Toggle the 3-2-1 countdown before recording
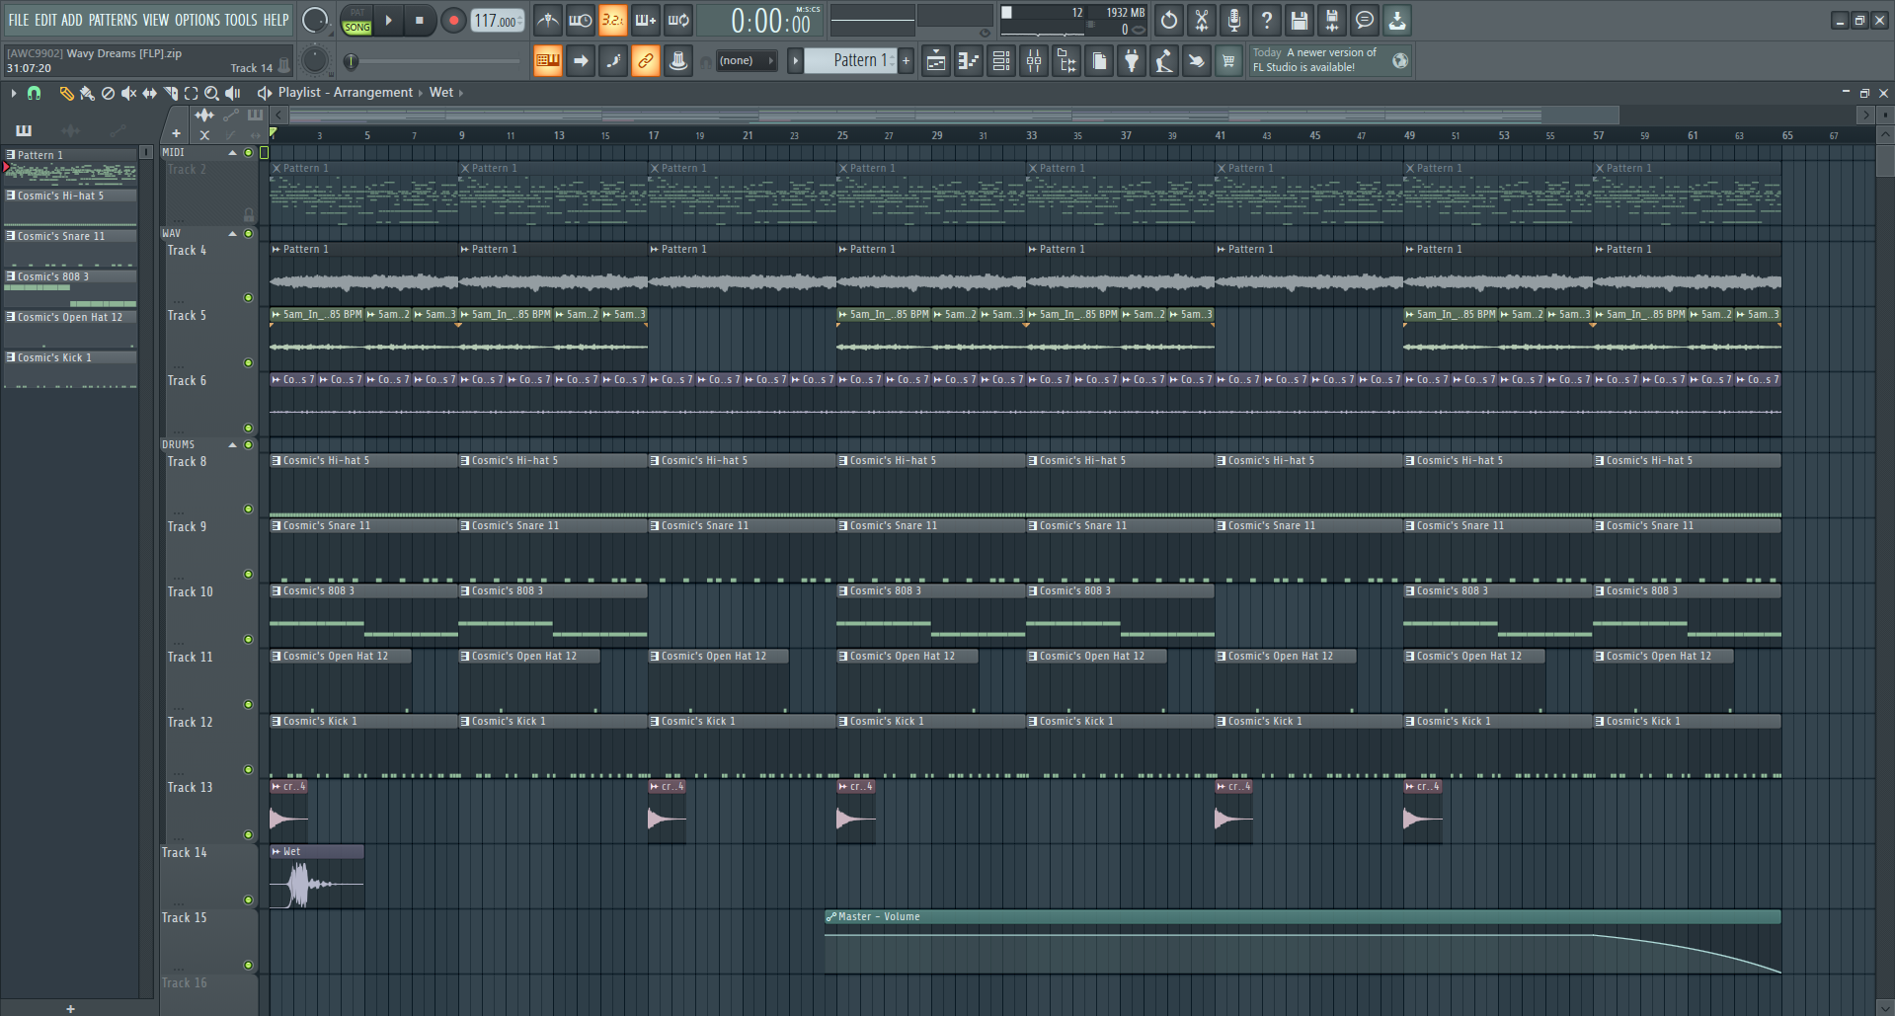This screenshot has width=1895, height=1016. click(x=613, y=20)
